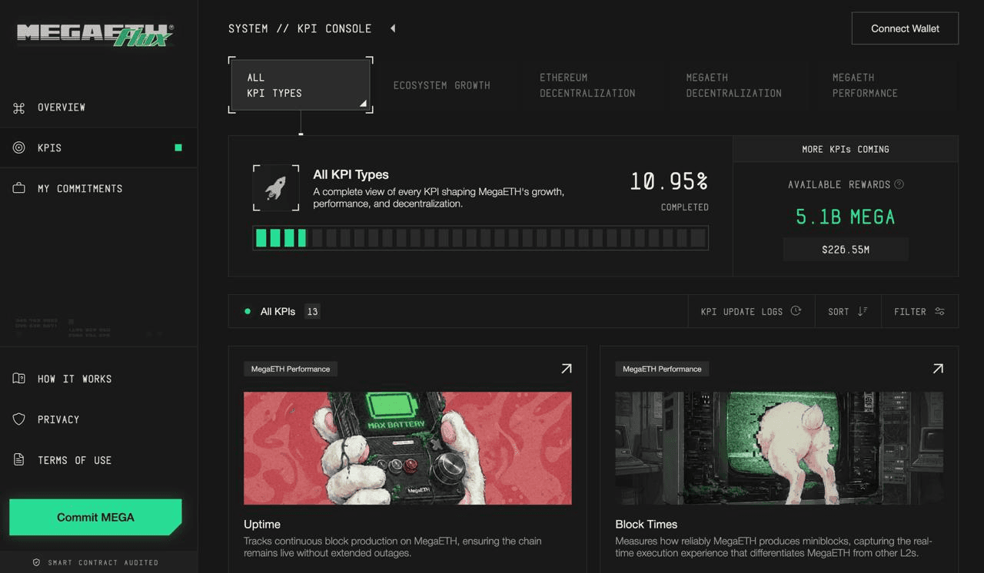Collapse sidebar with the triangle arrow icon

click(393, 28)
